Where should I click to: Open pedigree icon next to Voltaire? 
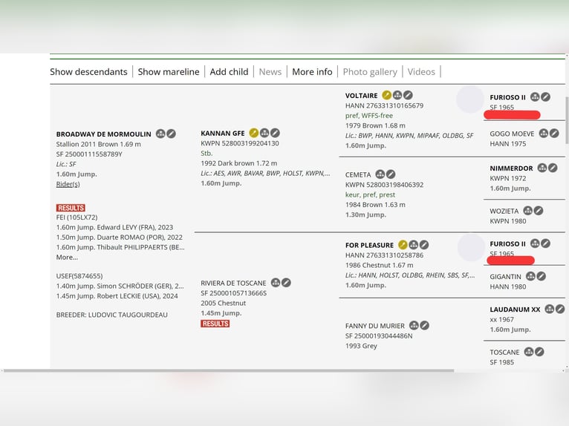(397, 96)
